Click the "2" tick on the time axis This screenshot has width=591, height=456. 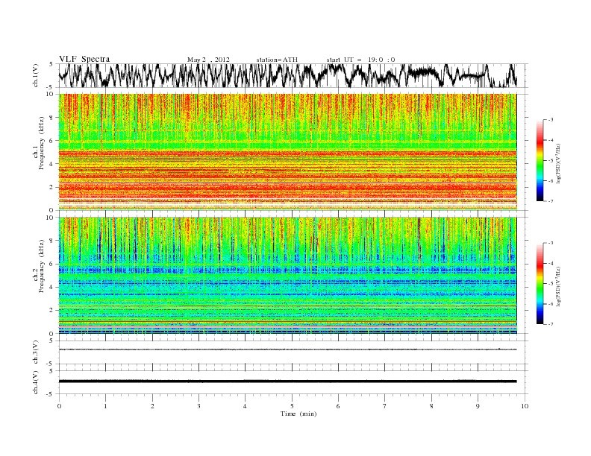pyautogui.click(x=152, y=406)
